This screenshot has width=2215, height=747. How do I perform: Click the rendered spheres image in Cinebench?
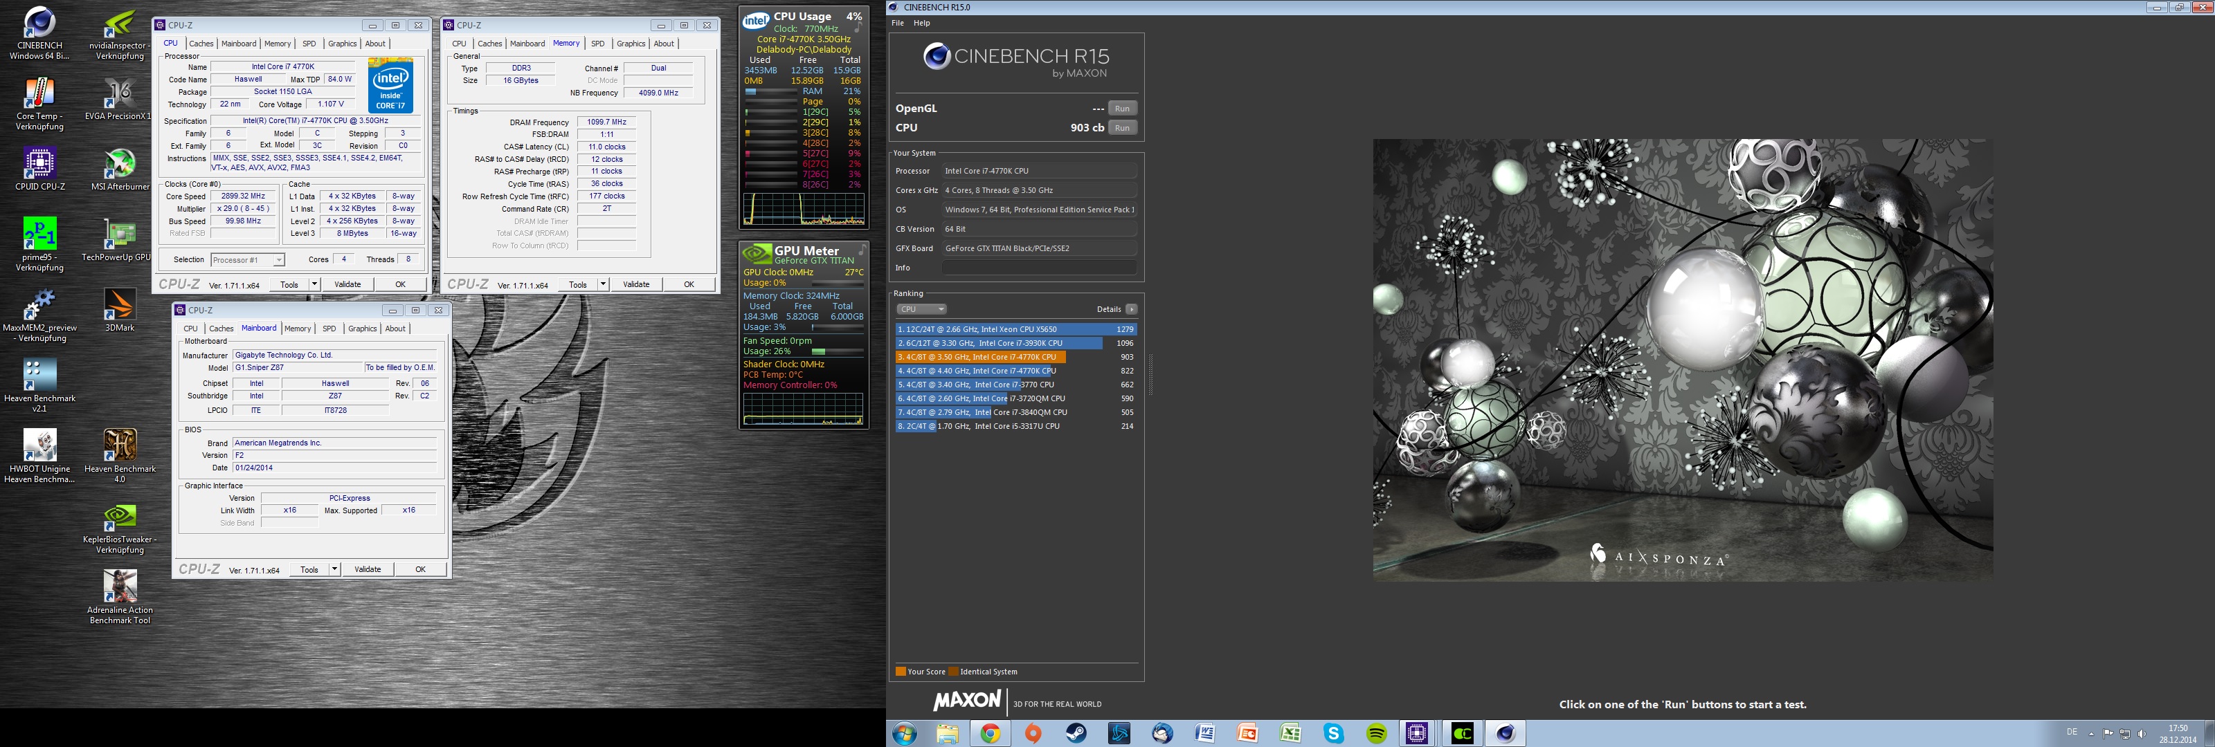click(1683, 360)
